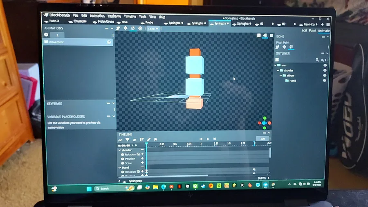Open the tab overview grid icon
The height and width of the screenshot is (207, 368).
(x=328, y=25)
